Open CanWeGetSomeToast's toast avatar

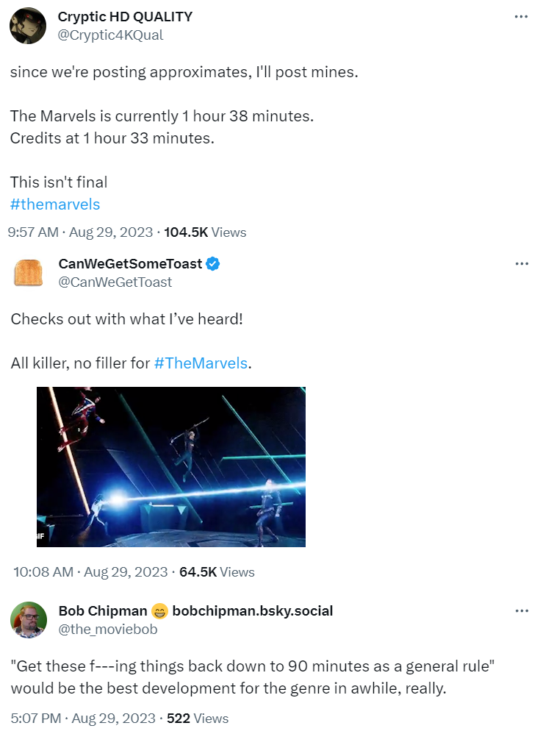pyautogui.click(x=29, y=273)
